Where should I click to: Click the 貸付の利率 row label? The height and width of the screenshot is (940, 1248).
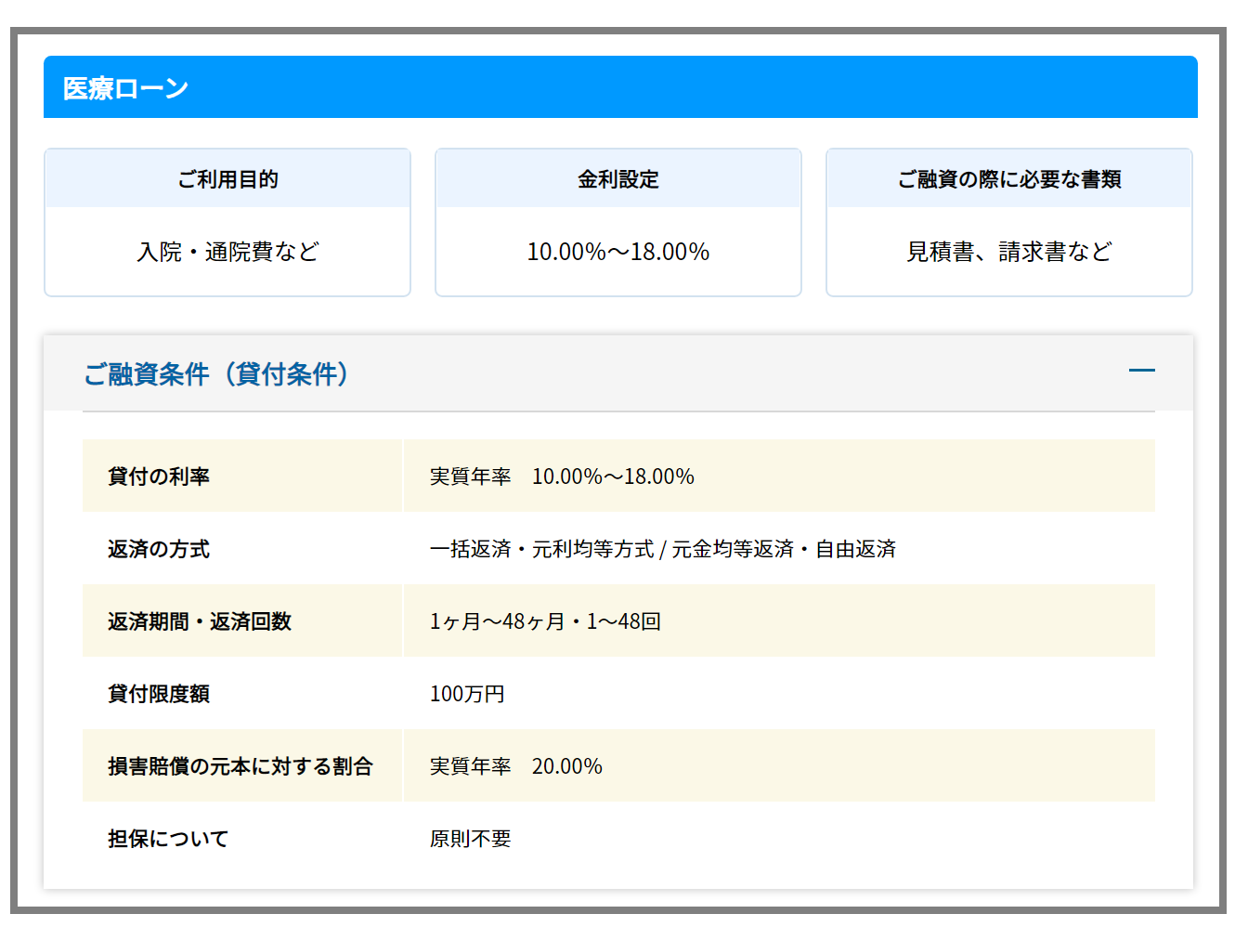coord(159,477)
